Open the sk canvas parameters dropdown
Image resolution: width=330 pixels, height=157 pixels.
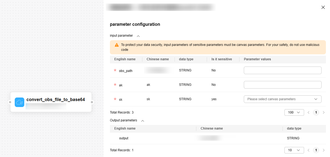click(283, 99)
